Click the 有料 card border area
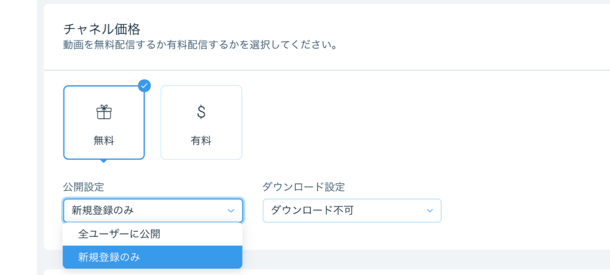Image resolution: width=610 pixels, height=275 pixels. tap(201, 122)
